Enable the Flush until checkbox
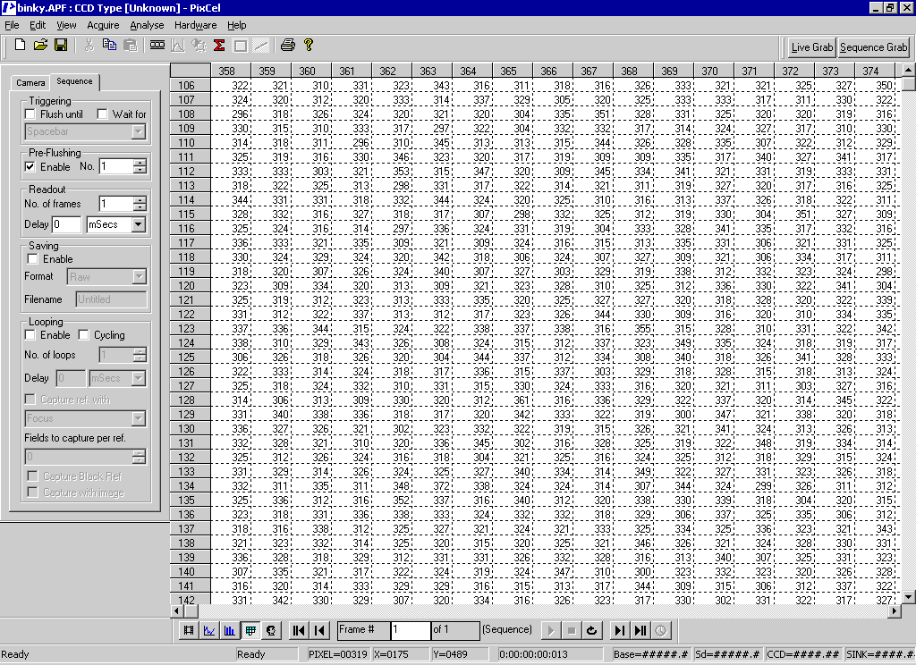 [x=30, y=114]
